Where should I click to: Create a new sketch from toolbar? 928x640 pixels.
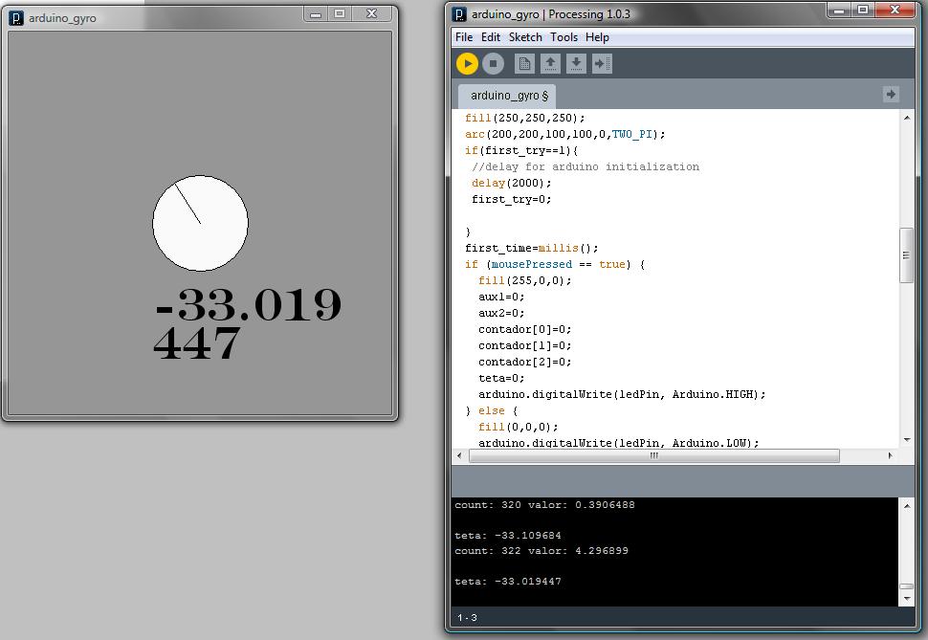tap(524, 63)
